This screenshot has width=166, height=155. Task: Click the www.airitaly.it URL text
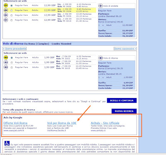(x=98, y=130)
